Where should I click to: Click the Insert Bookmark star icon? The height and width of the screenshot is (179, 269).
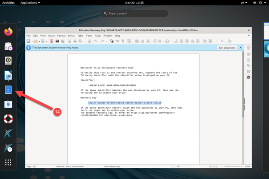click(192, 41)
